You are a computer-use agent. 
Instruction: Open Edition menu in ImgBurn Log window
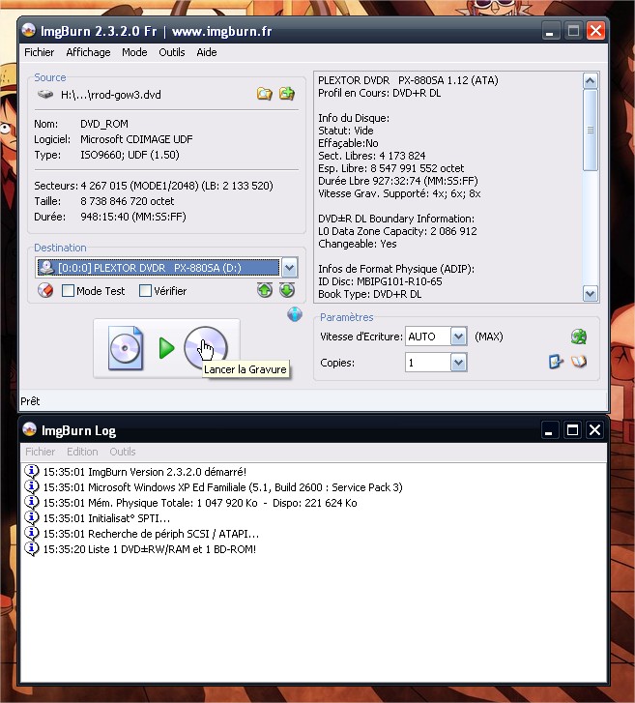(x=82, y=452)
